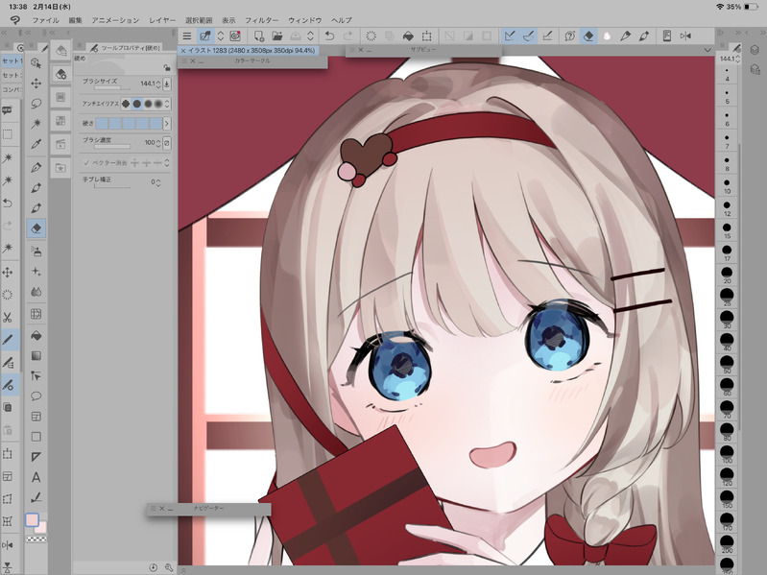Expand the hardness options arrow
Image resolution: width=767 pixels, height=575 pixels.
pyautogui.click(x=167, y=123)
